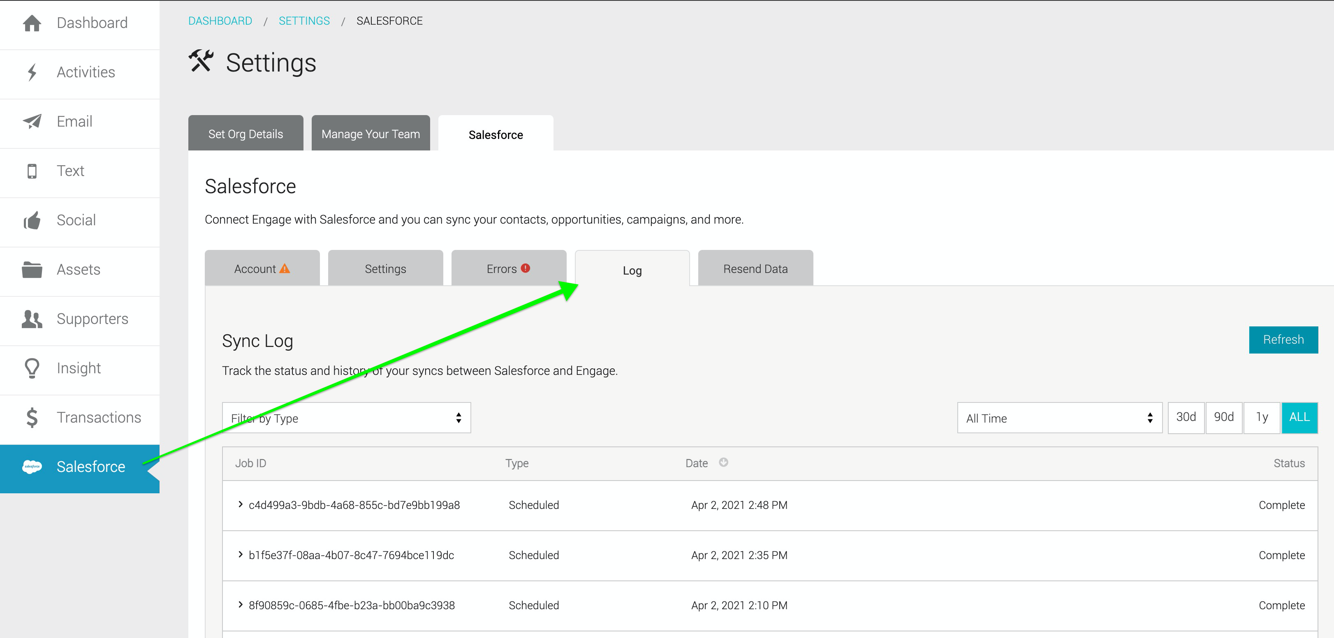Expand job c4d499a3-9bdb-4a68-855c-bd7e9bb199a8 row
Image resolution: width=1334 pixels, height=638 pixels.
click(x=240, y=504)
